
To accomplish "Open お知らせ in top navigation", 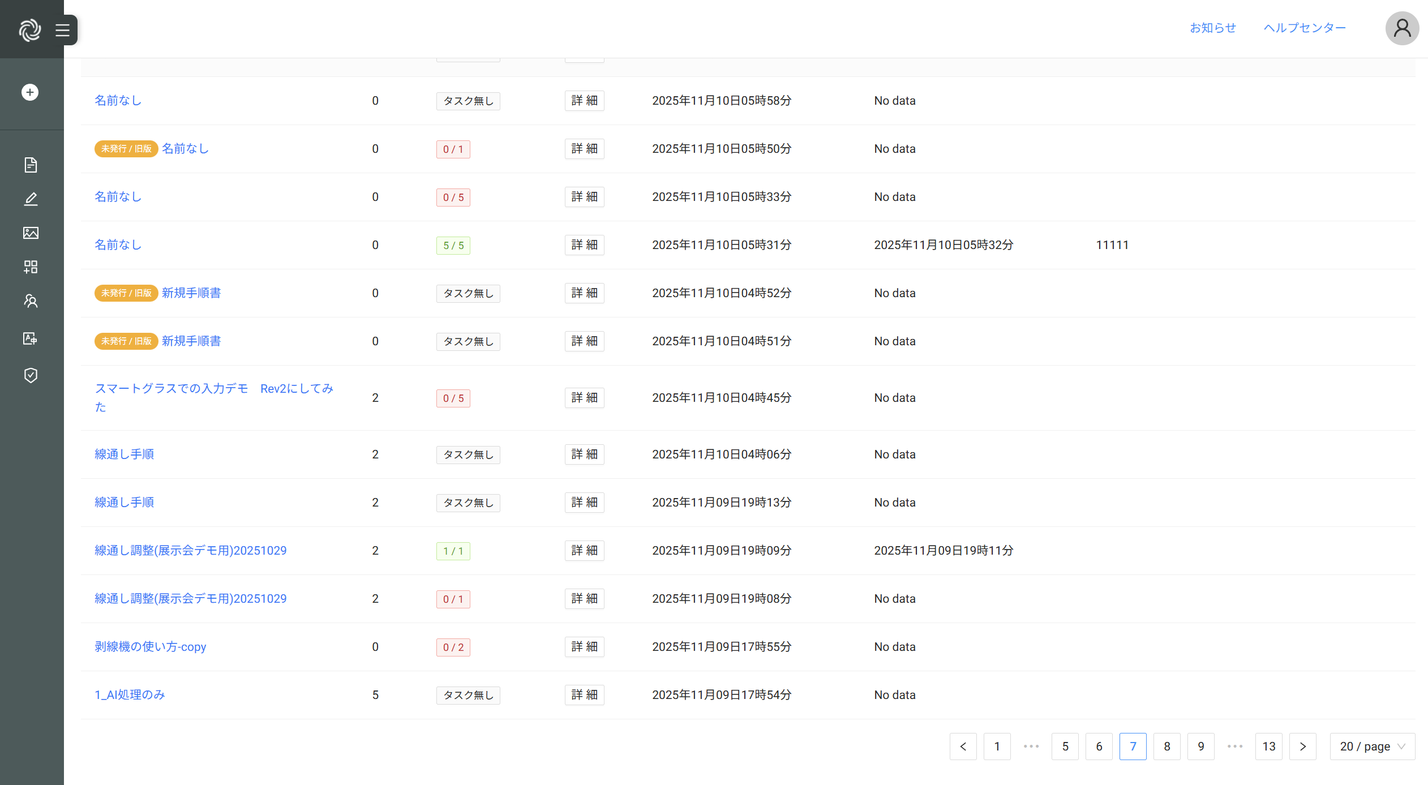I will click(1212, 28).
